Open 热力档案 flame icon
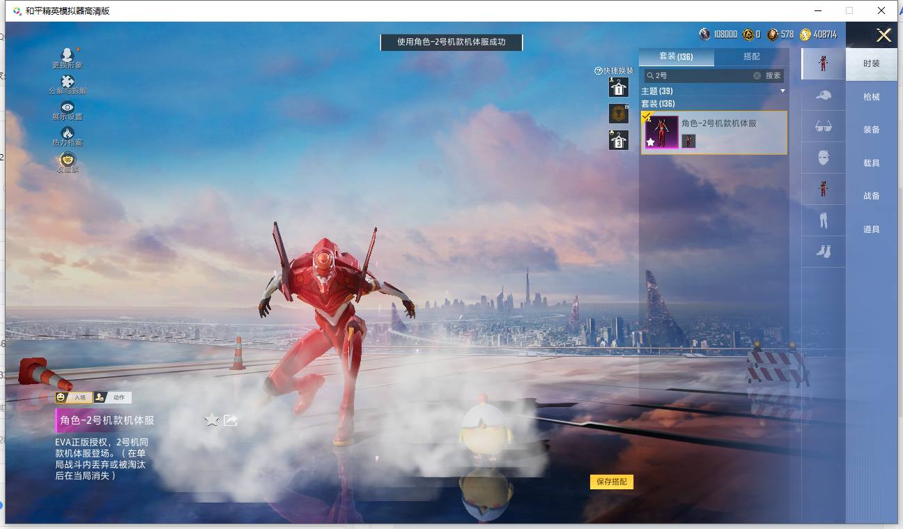Screen dimensions: 903x529 [x=68, y=133]
